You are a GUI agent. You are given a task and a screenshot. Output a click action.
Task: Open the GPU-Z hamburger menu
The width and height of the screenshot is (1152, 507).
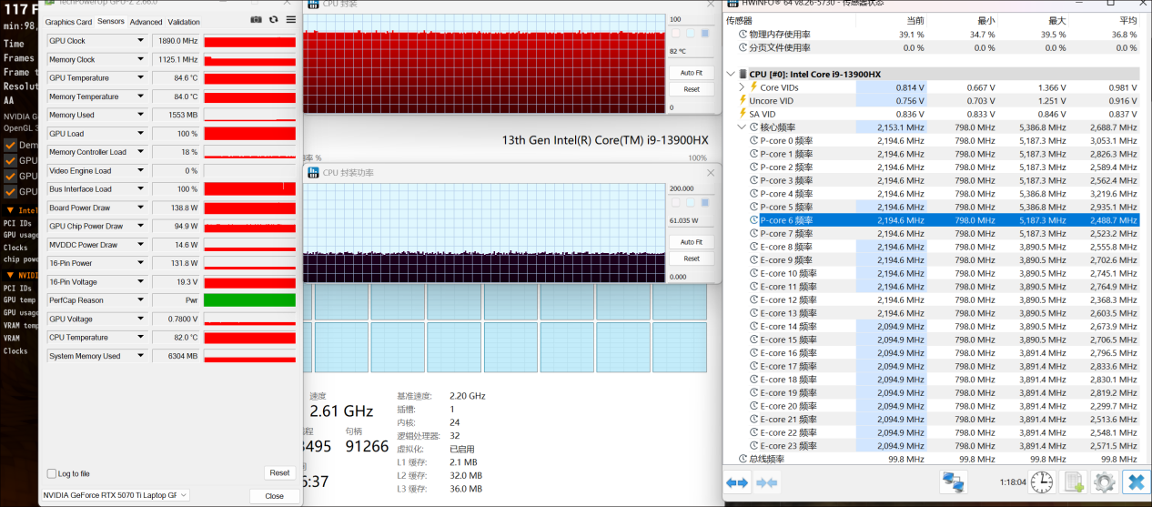coord(290,20)
